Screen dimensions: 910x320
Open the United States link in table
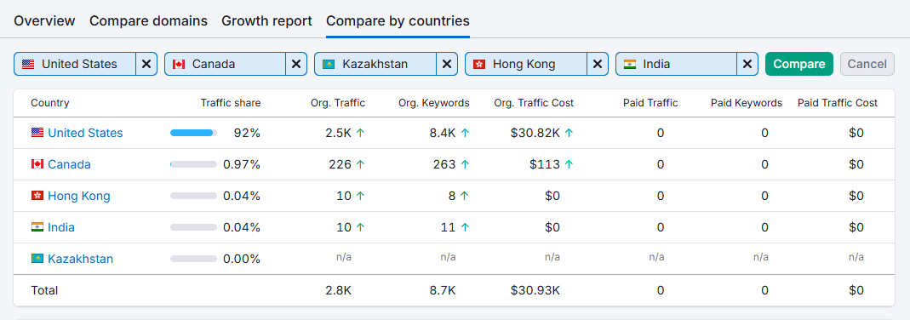click(x=85, y=133)
